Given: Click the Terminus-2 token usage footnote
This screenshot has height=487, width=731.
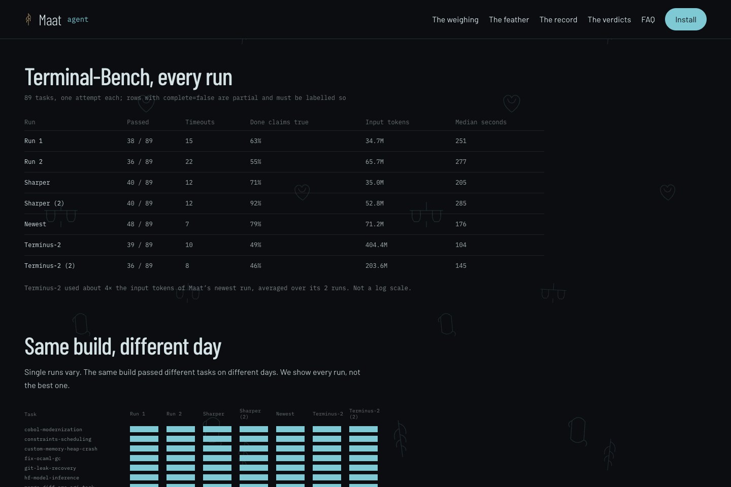Looking at the screenshot, I should pyautogui.click(x=218, y=288).
